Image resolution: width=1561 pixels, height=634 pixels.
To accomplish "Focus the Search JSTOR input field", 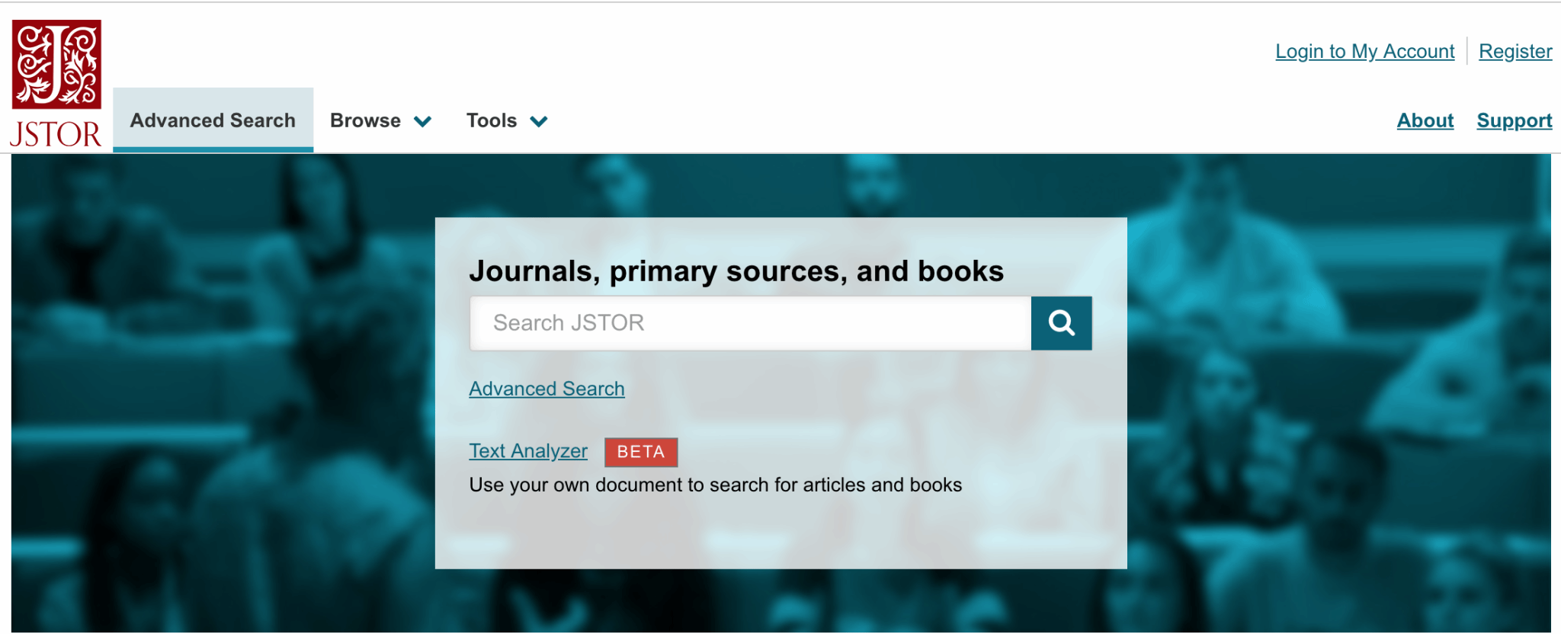I will pyautogui.click(x=750, y=323).
